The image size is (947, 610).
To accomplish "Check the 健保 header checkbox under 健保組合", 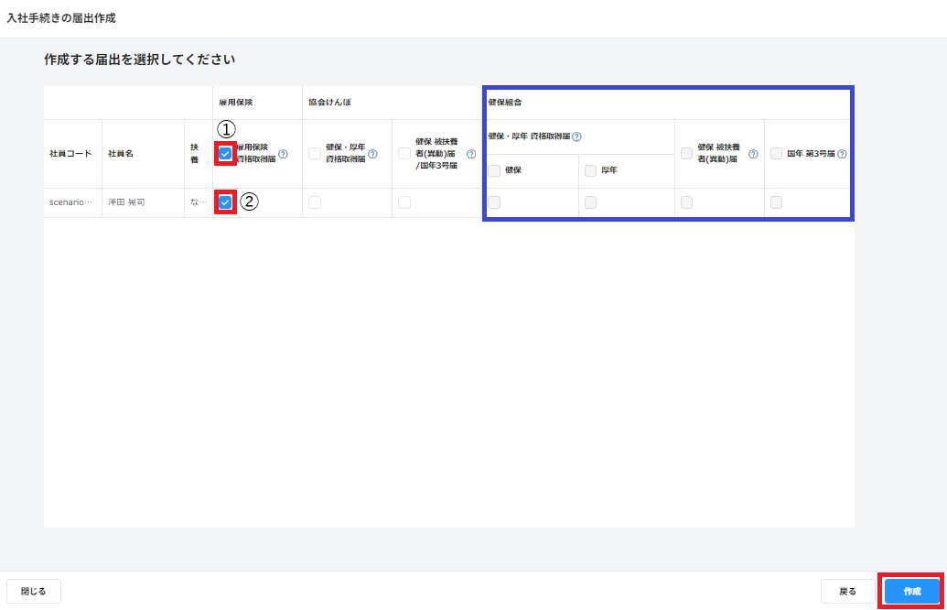I will tap(494, 170).
